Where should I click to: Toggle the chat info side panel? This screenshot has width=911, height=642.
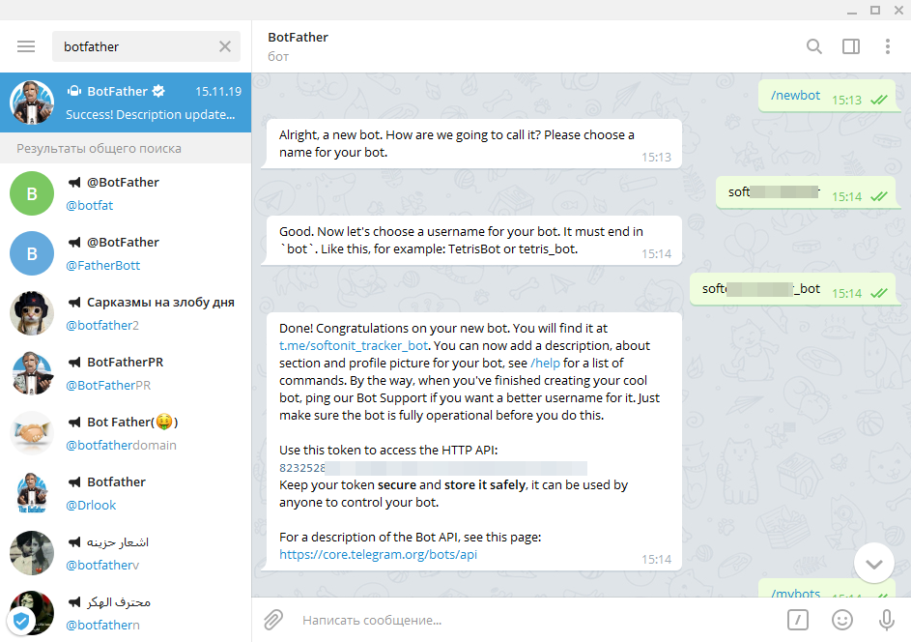click(x=851, y=45)
